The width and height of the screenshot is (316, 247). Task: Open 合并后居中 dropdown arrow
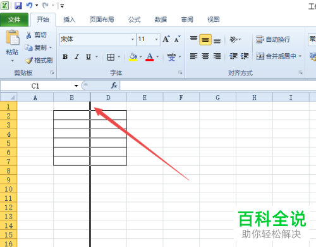[x=300, y=56]
